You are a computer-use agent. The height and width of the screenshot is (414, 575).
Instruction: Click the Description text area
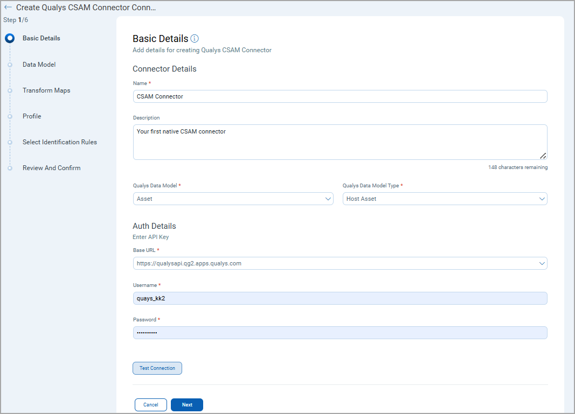[340, 142]
